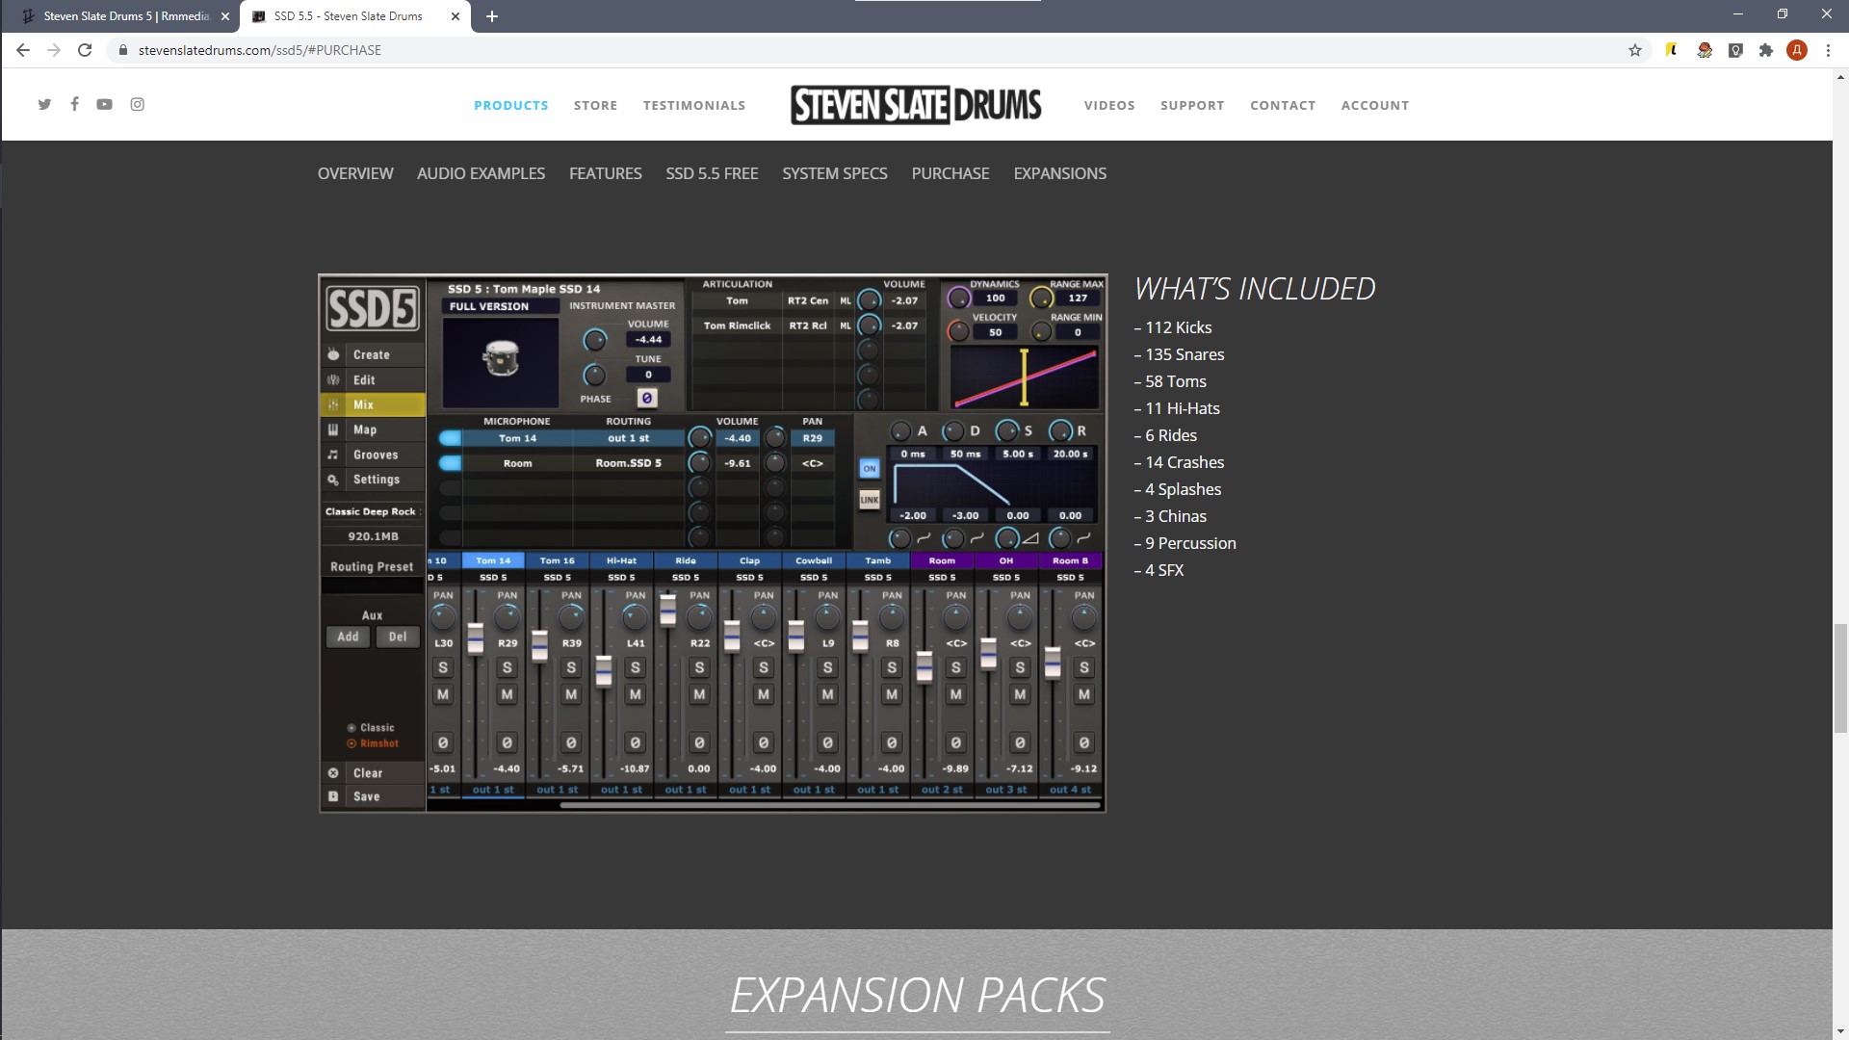
Task: Open the Settings icon in SSD5
Action: [333, 480]
